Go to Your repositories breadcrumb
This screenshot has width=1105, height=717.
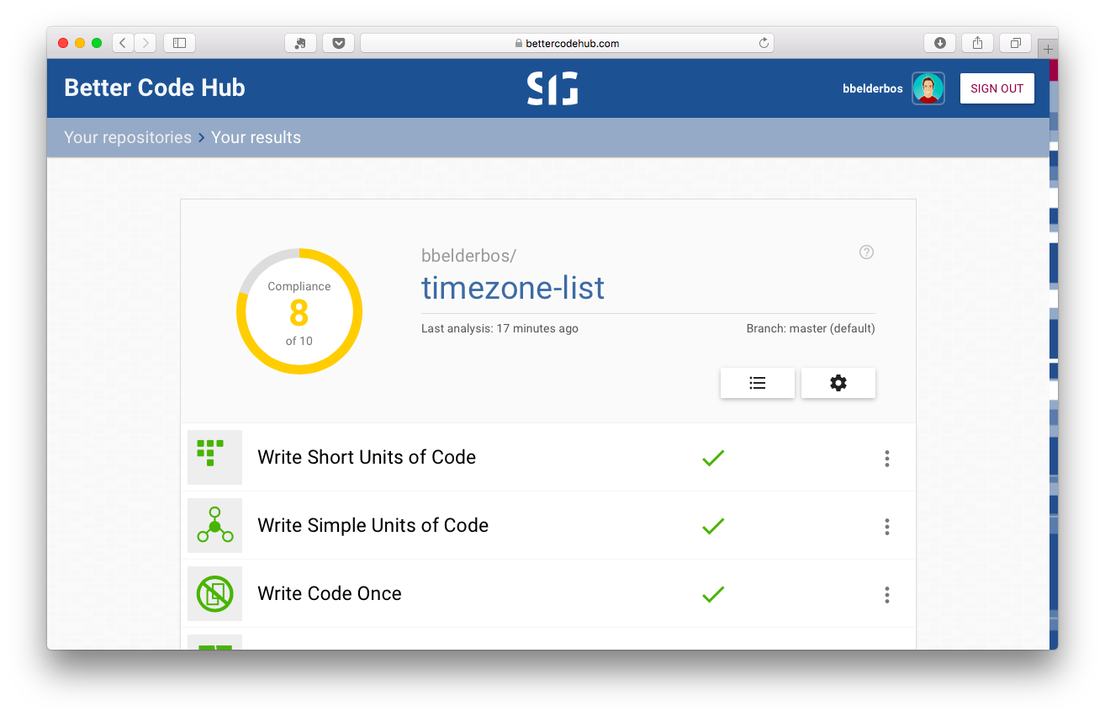point(128,137)
